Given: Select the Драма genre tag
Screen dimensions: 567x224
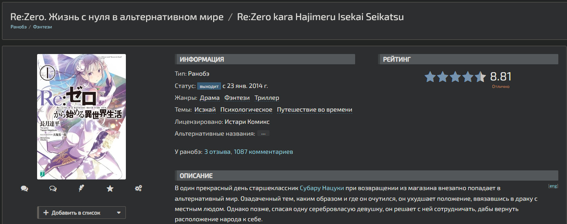Looking at the screenshot, I should point(210,98).
